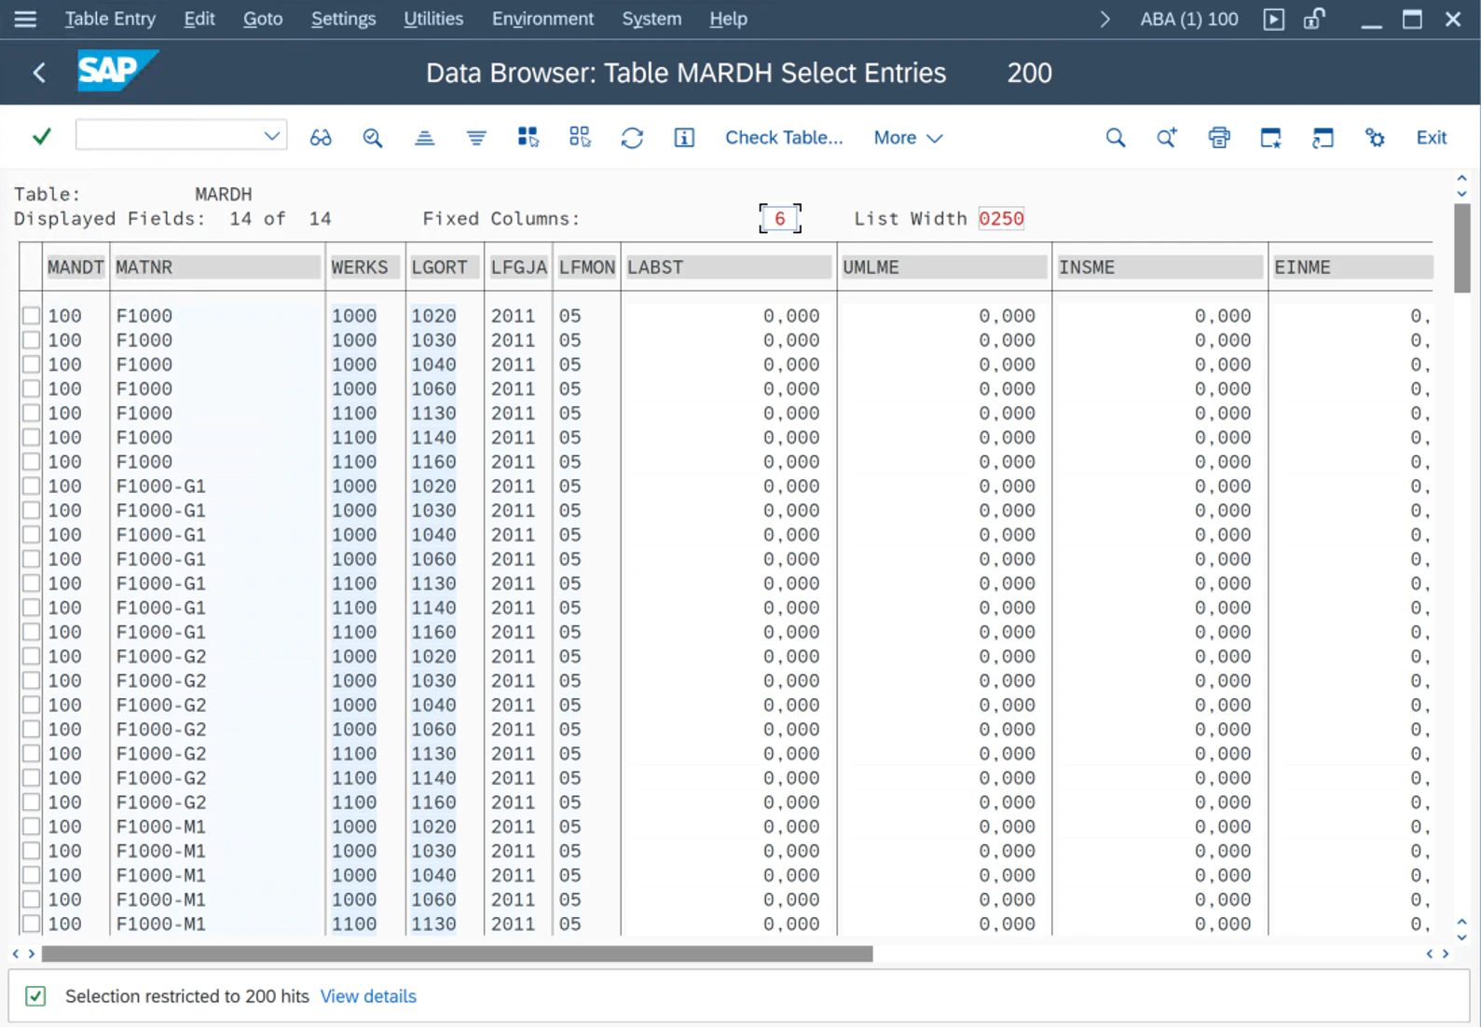Expand the More toolbar menu
The image size is (1481, 1027).
tap(908, 138)
